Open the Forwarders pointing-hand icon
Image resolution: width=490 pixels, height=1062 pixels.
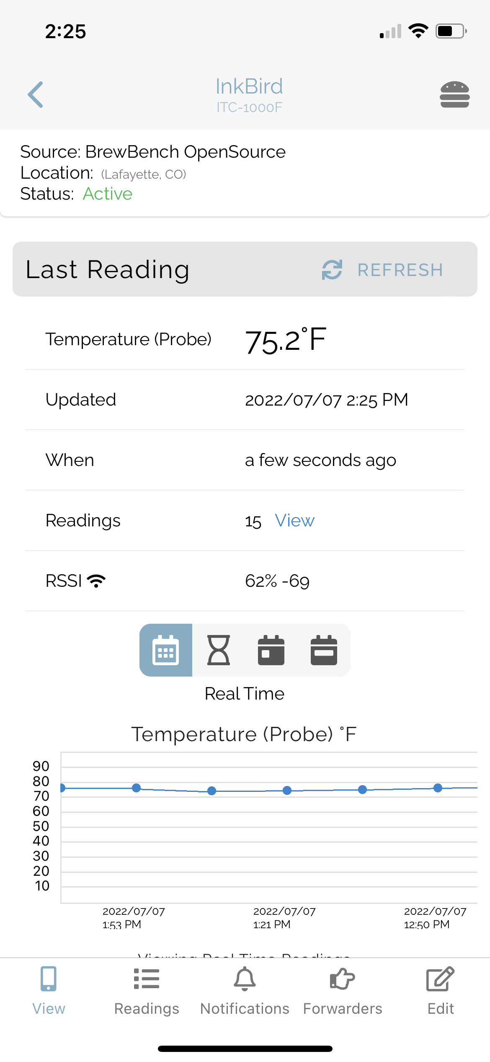click(x=343, y=979)
